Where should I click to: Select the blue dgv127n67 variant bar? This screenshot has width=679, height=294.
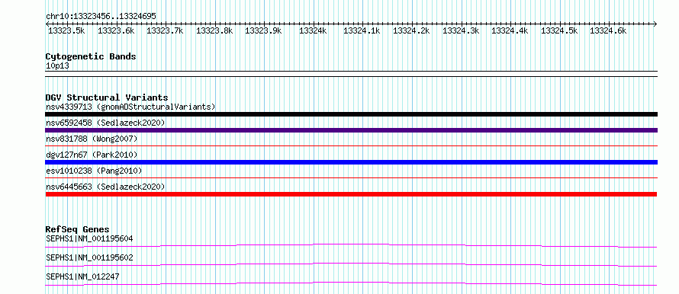351,162
